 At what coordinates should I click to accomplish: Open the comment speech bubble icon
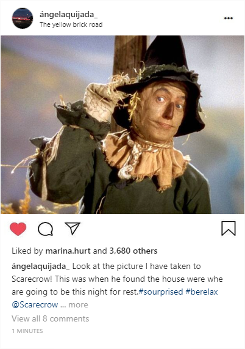point(45,229)
